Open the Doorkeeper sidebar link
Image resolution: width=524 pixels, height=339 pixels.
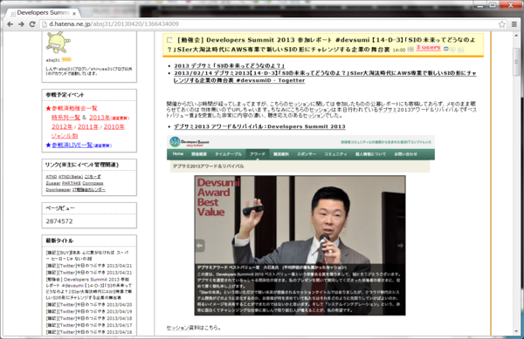[x=59, y=190]
